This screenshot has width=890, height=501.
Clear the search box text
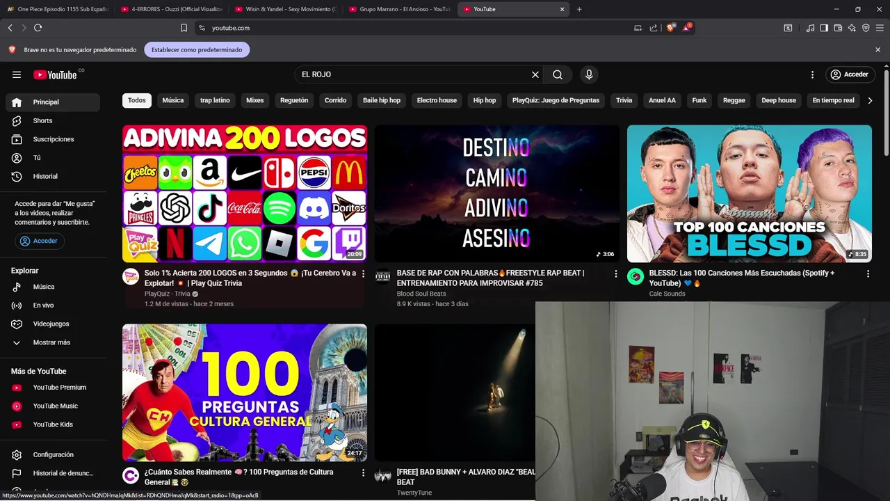[535, 74]
